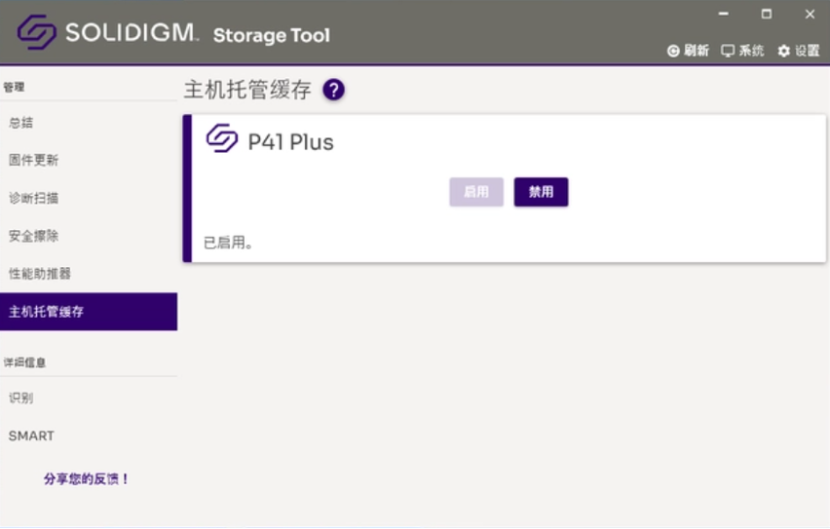Screen dimensions: 830x529
Task: Maximize the Storage Tool window
Action: click(x=767, y=14)
